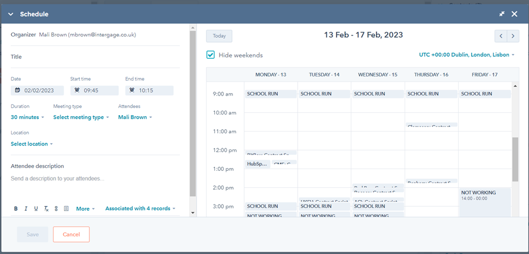The image size is (529, 254).
Task: Click the end time clock icon
Action: (132, 90)
